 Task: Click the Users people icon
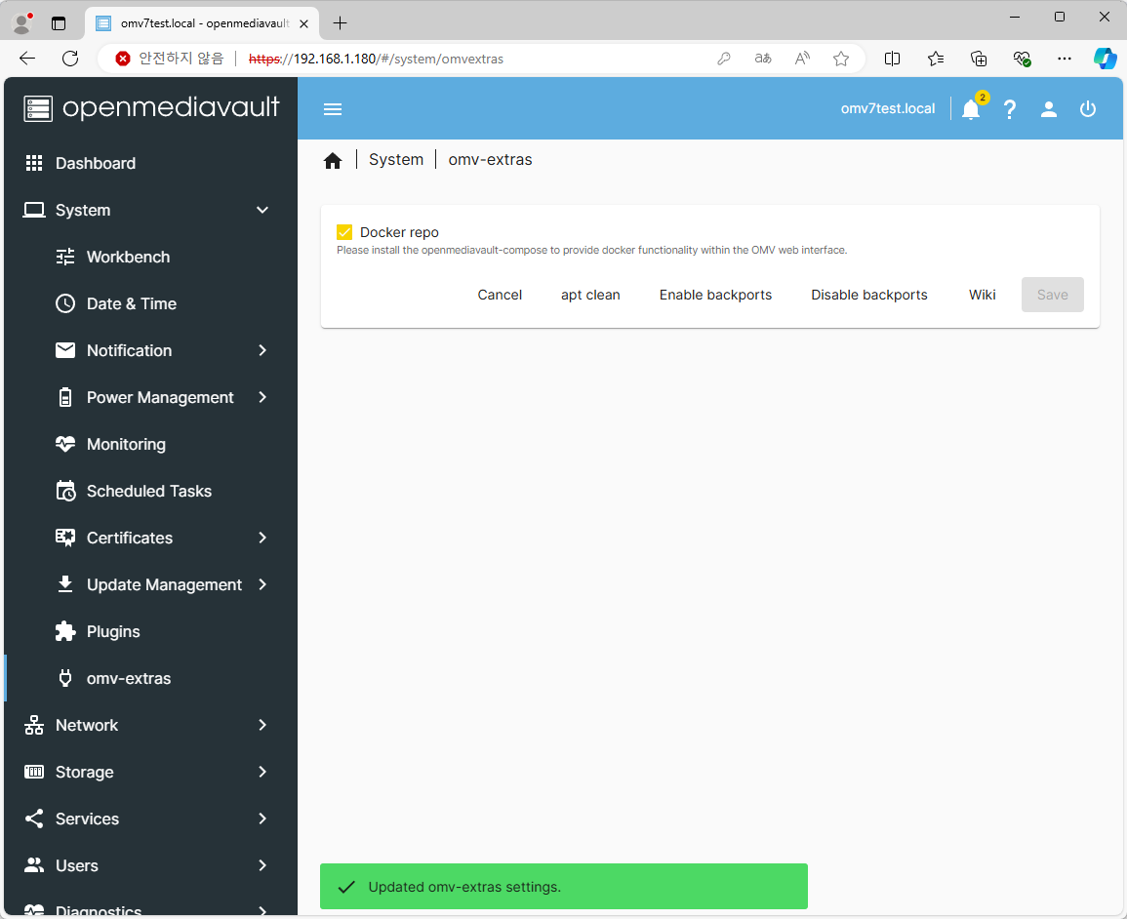[x=34, y=865]
